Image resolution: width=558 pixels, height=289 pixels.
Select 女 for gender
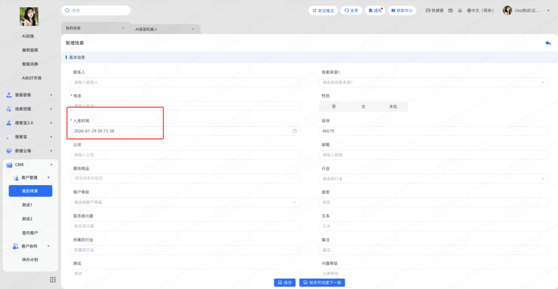[x=363, y=107]
